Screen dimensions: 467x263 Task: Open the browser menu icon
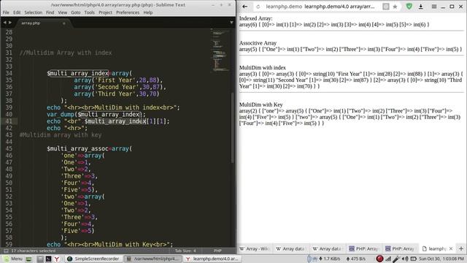434,7
